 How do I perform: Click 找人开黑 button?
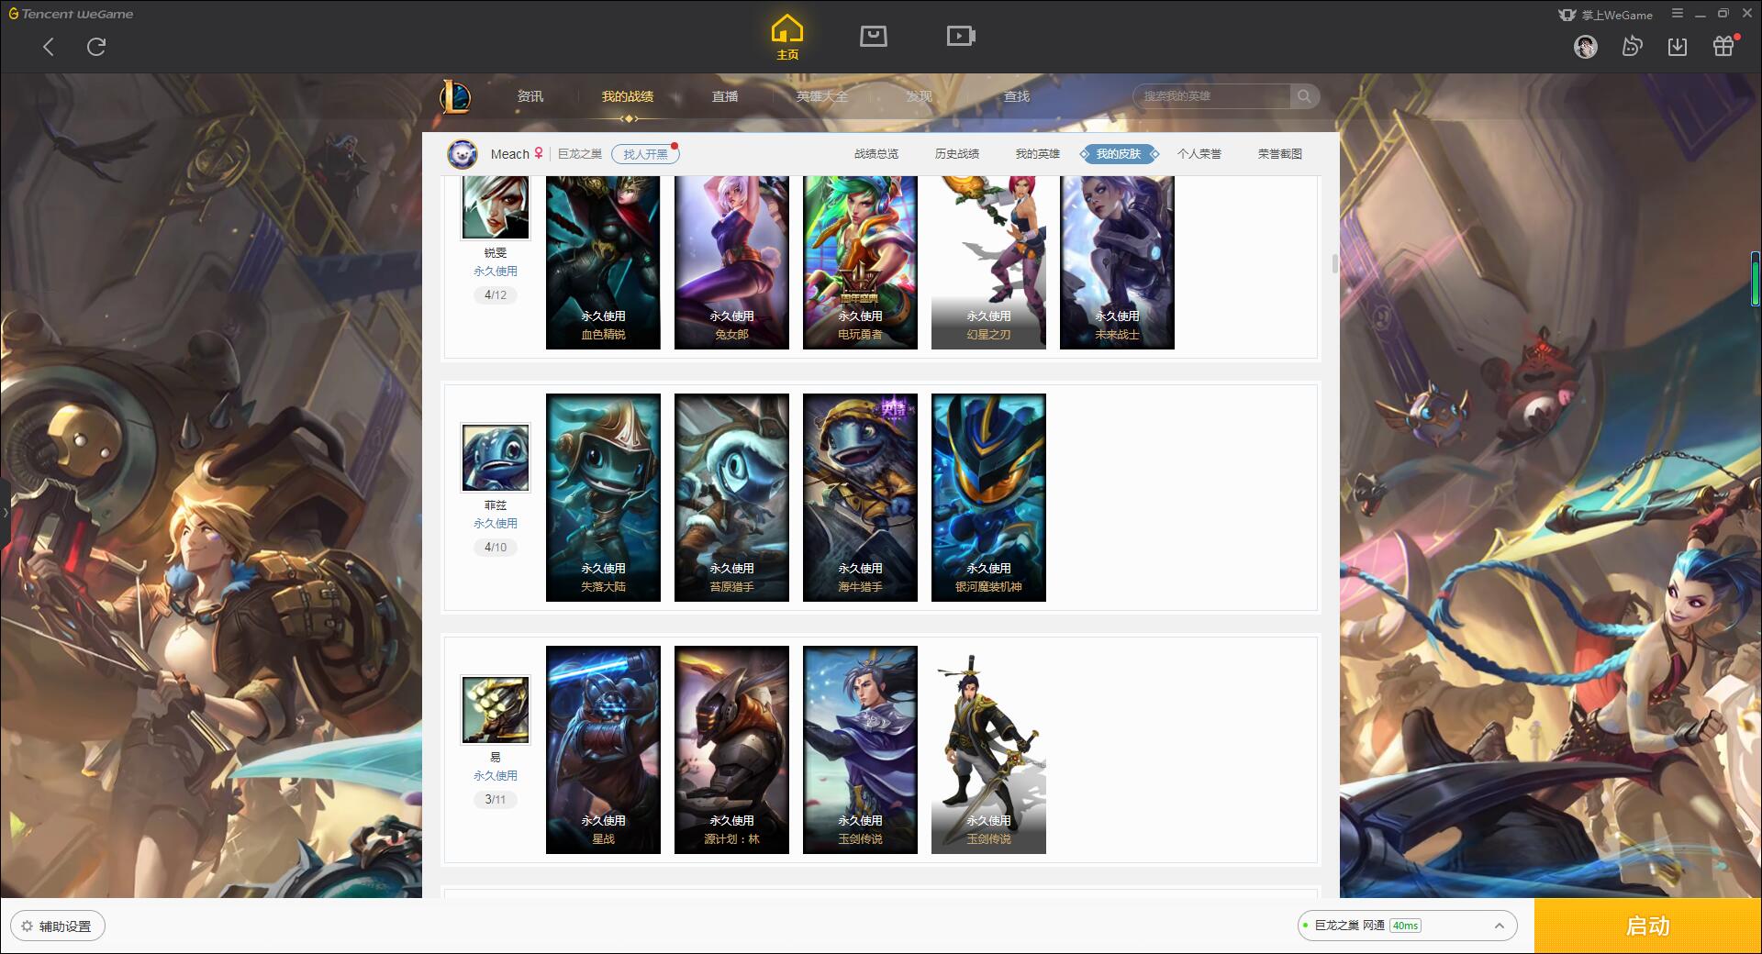click(x=645, y=154)
